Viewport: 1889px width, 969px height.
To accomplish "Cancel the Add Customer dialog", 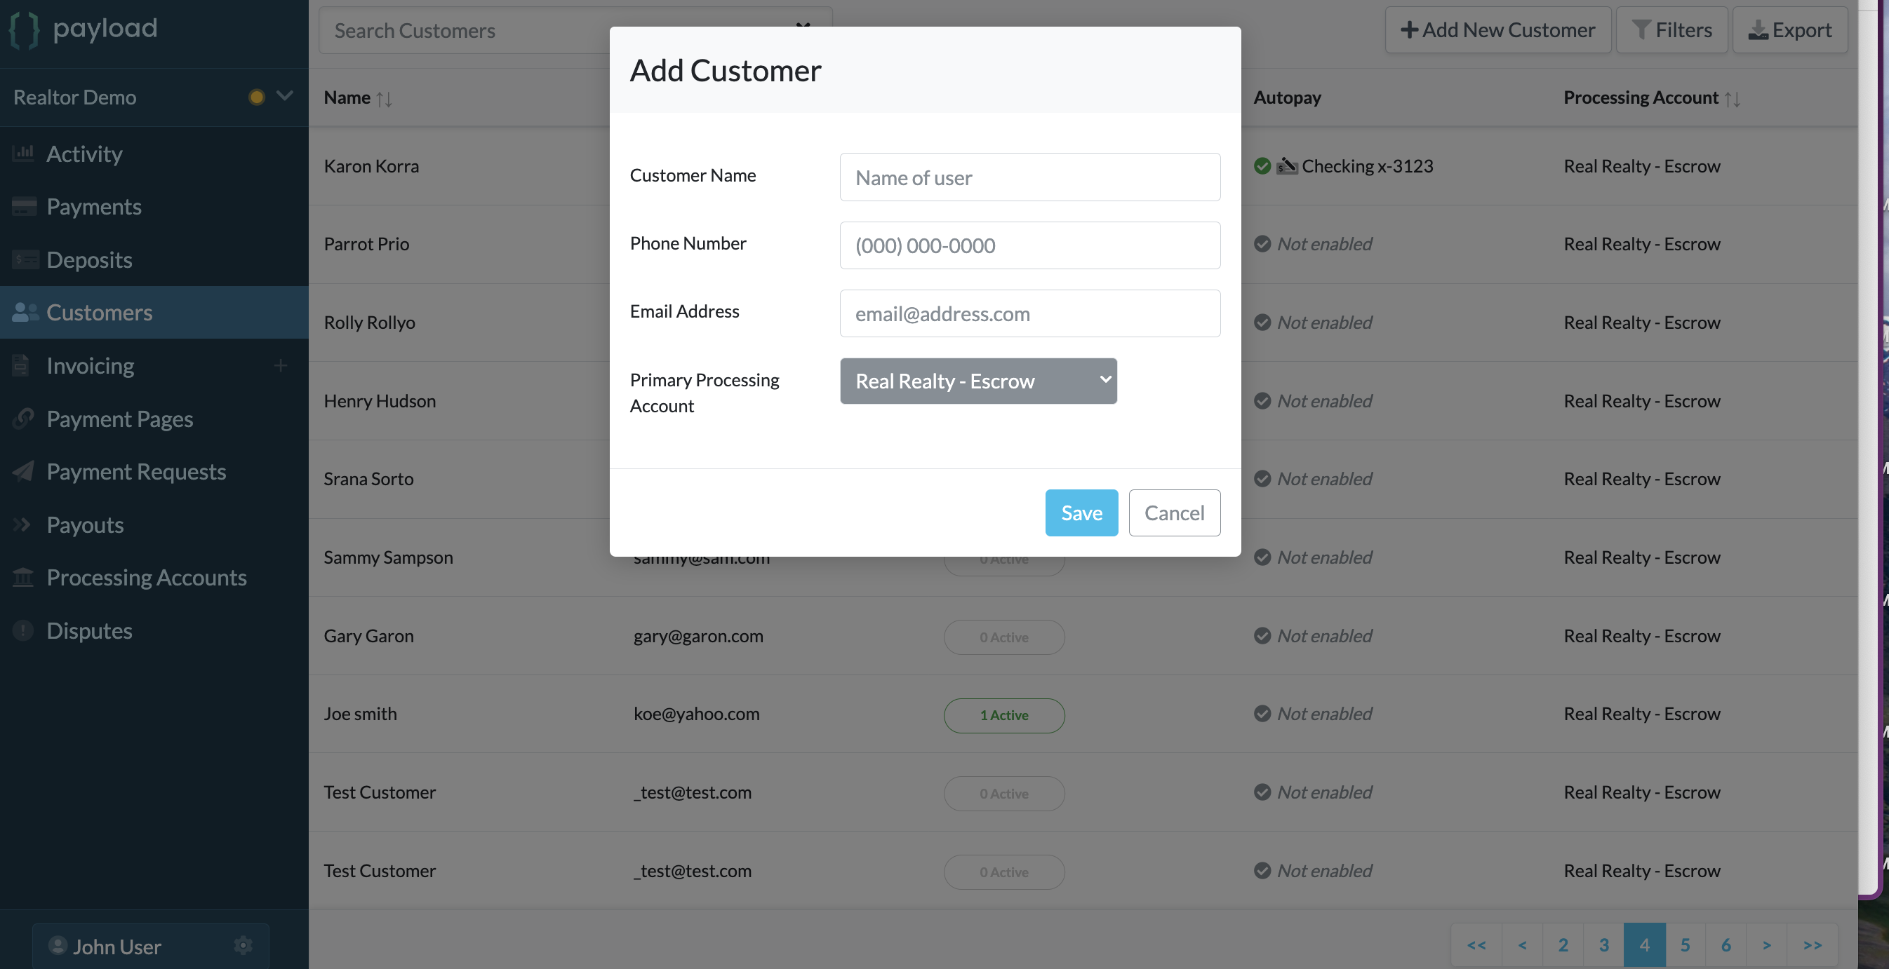I will tap(1174, 513).
